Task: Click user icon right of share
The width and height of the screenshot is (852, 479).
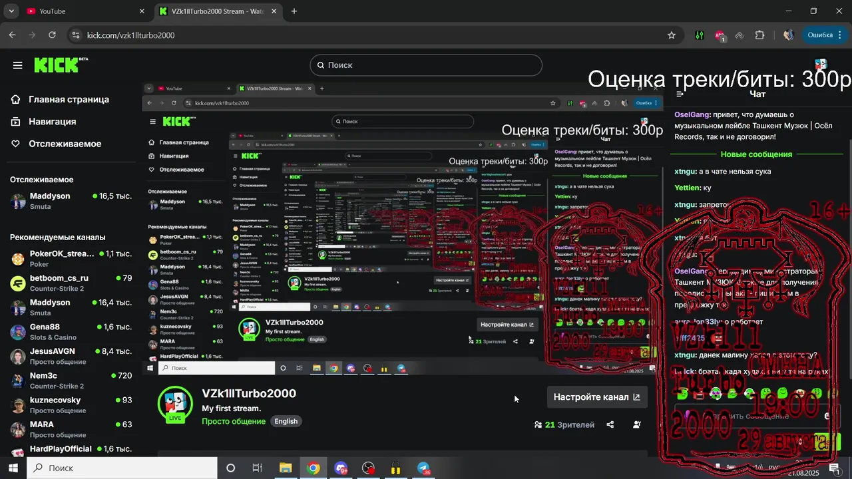Action: [x=637, y=424]
